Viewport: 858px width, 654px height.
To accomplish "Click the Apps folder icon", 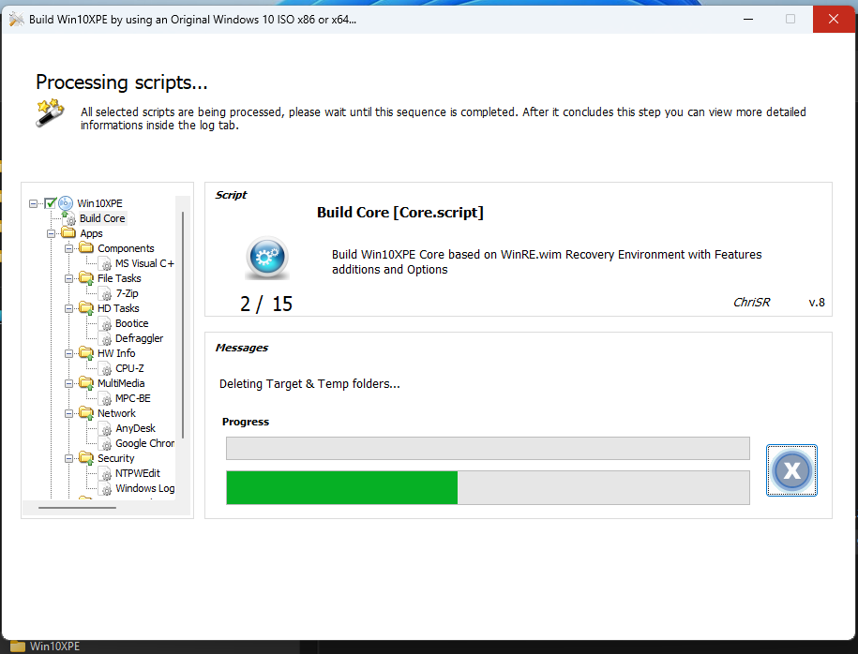I will coord(69,233).
